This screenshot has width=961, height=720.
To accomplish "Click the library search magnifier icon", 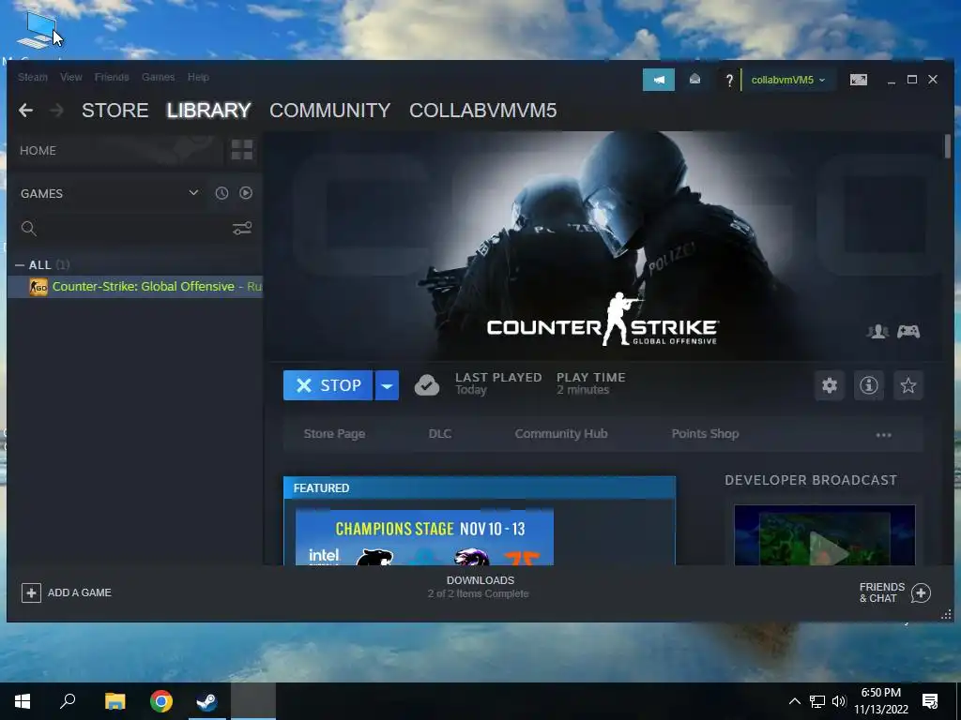I will click(x=29, y=229).
